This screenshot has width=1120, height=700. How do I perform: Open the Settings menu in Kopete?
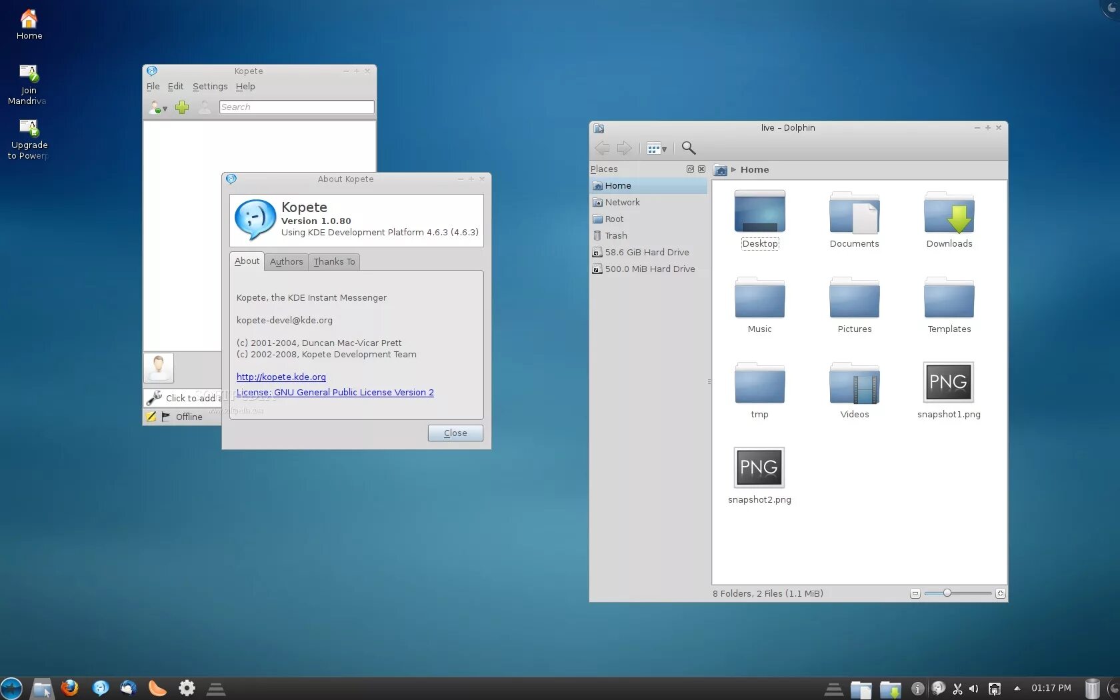[x=210, y=87]
